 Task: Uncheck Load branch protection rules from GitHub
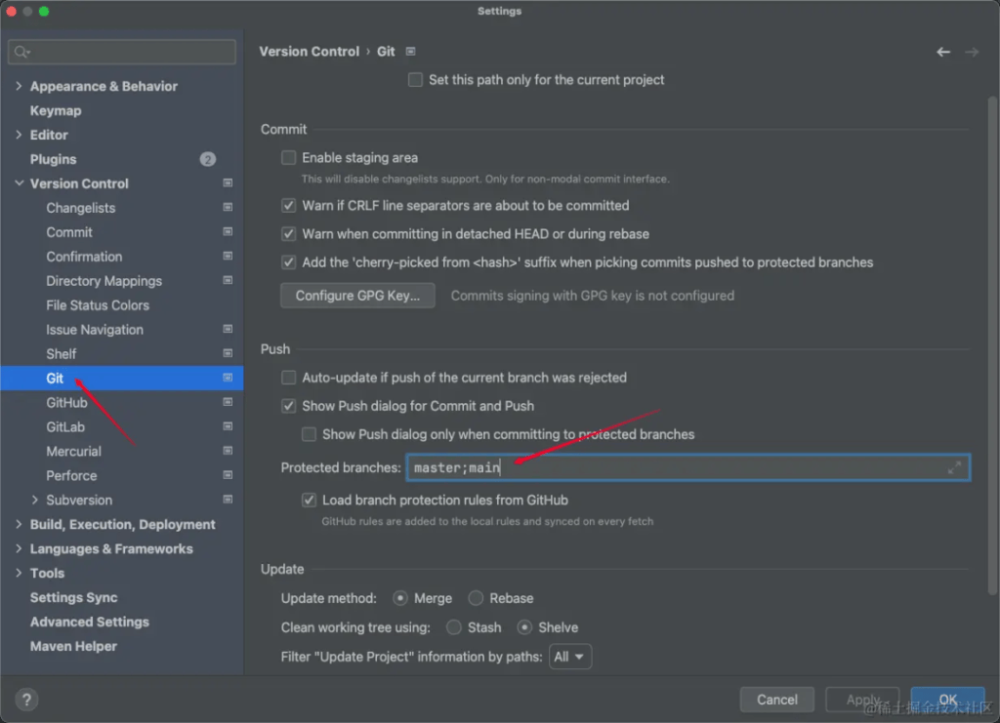(x=310, y=501)
